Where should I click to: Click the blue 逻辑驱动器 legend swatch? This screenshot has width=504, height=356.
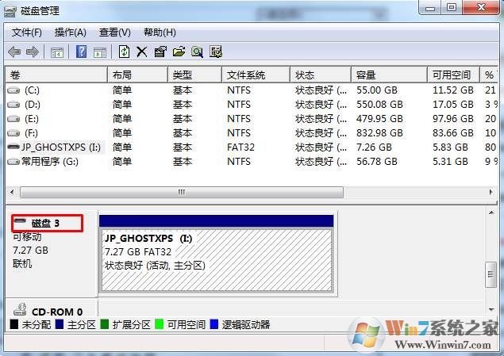coord(214,324)
